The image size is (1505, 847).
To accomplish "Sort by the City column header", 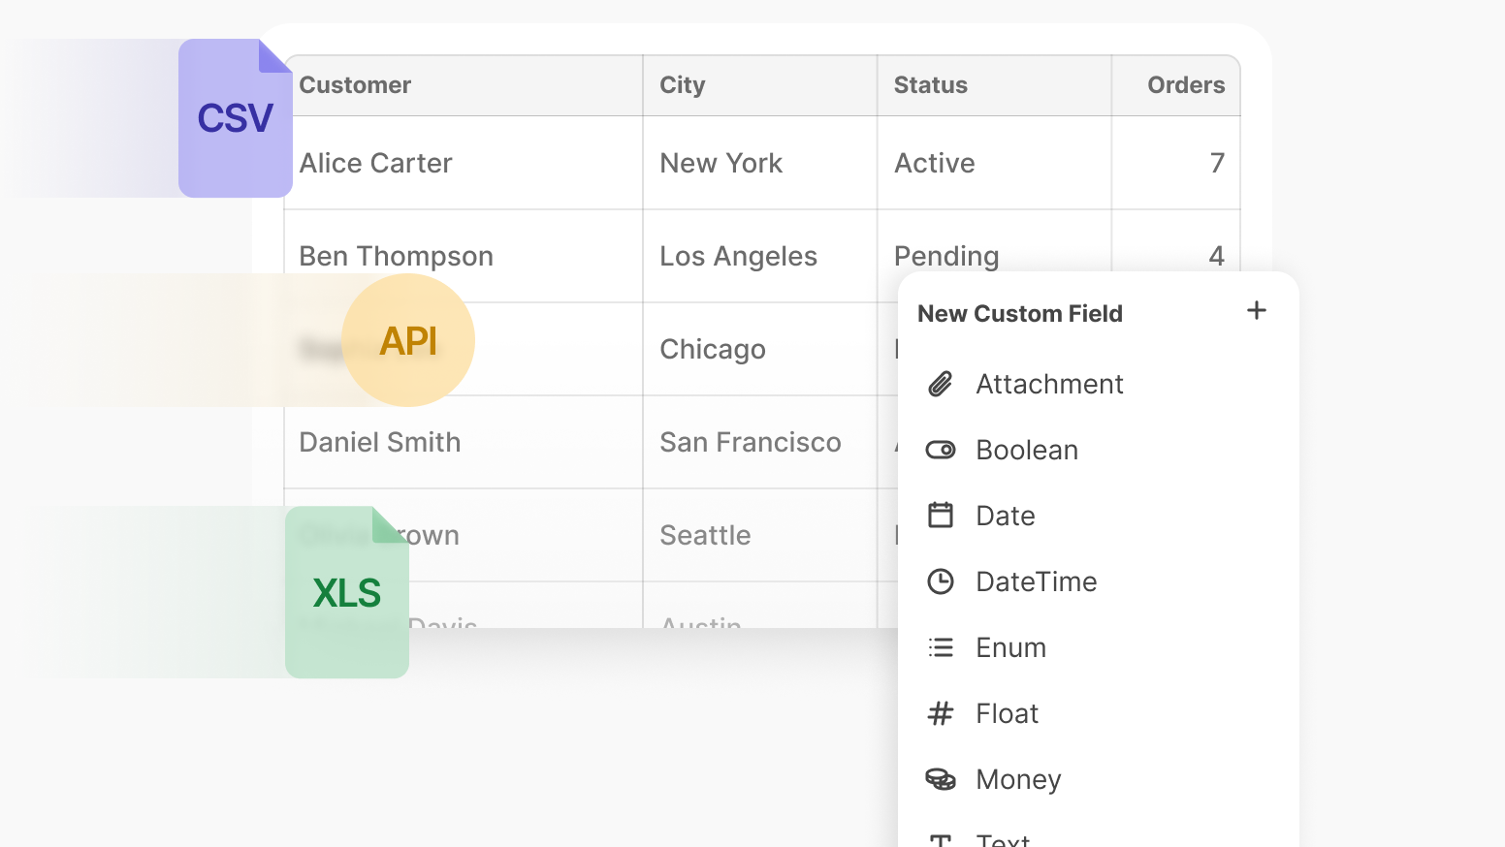I will [682, 85].
